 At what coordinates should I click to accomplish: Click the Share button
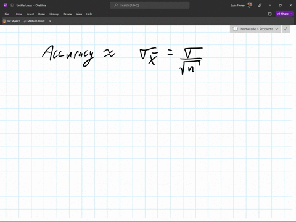click(283, 14)
